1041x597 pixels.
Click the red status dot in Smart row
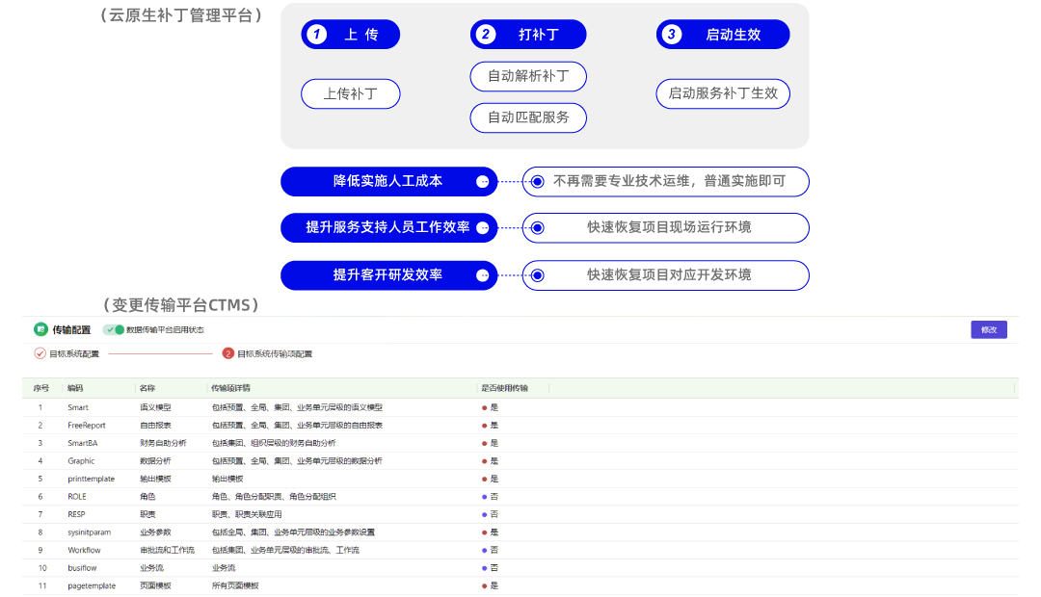click(484, 407)
